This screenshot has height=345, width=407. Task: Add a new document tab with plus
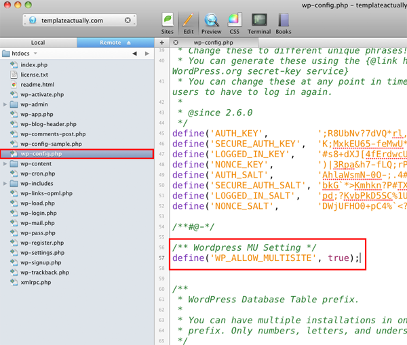coord(161,43)
